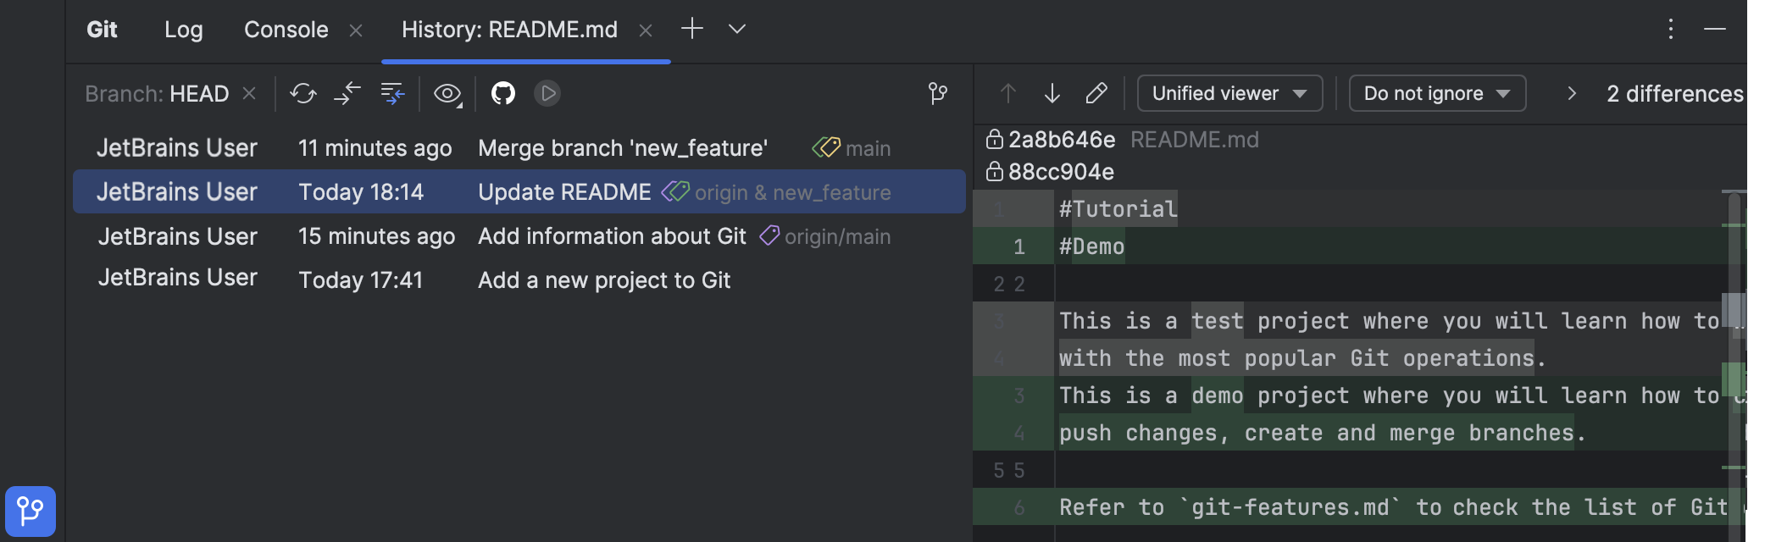The image size is (1776, 542).
Task: Switch to the Log tab
Action: pos(183,29)
